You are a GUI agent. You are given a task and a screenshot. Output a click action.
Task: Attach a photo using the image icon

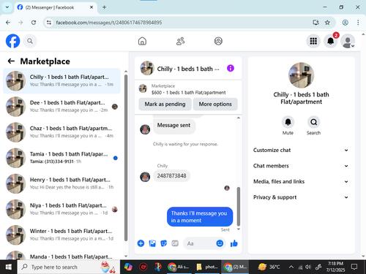(x=152, y=243)
